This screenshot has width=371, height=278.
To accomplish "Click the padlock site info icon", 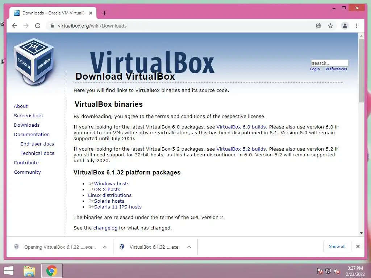I will point(52,26).
